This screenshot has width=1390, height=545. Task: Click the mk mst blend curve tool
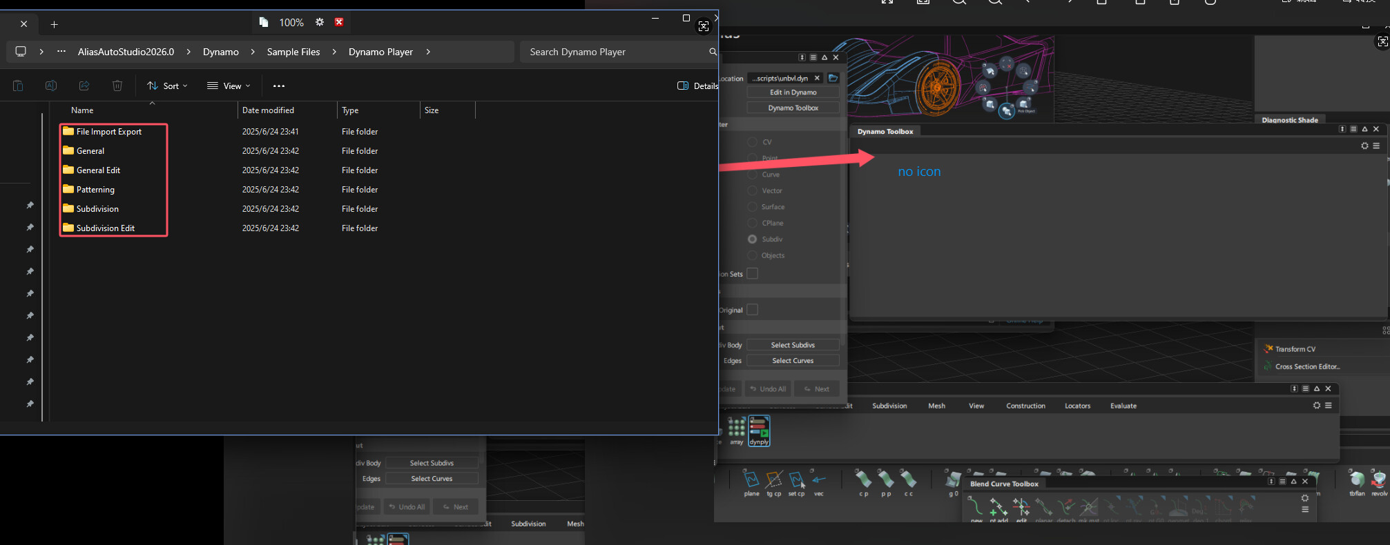click(x=1088, y=509)
